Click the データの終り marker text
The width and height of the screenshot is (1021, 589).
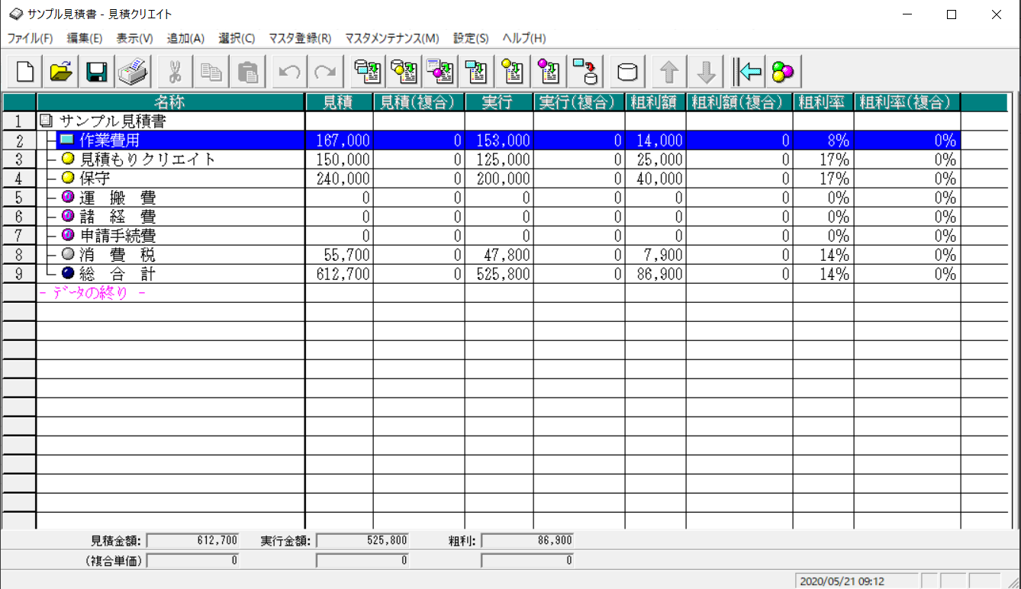pyautogui.click(x=92, y=293)
